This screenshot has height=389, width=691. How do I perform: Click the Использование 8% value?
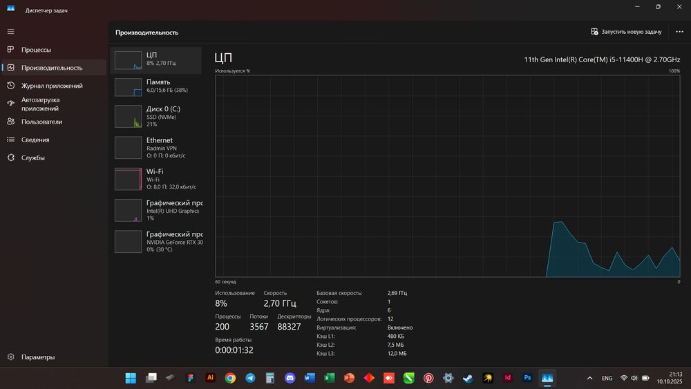221,303
